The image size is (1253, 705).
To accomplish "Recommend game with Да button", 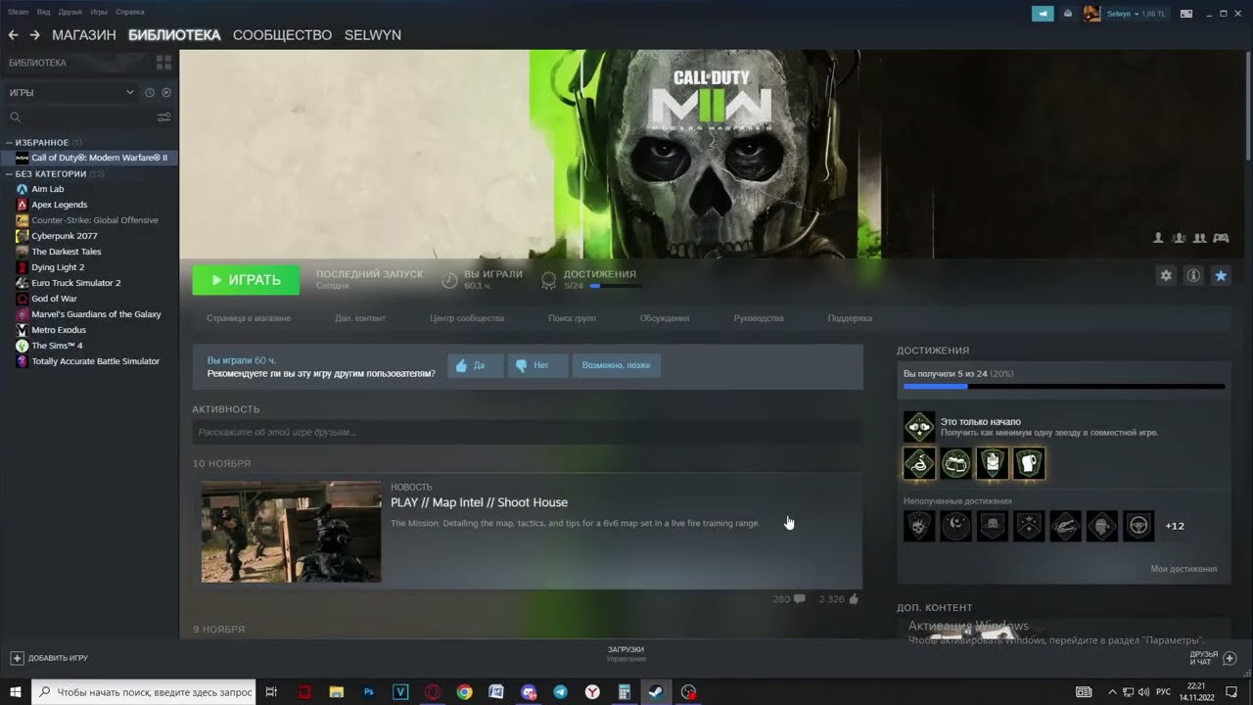I will point(476,365).
